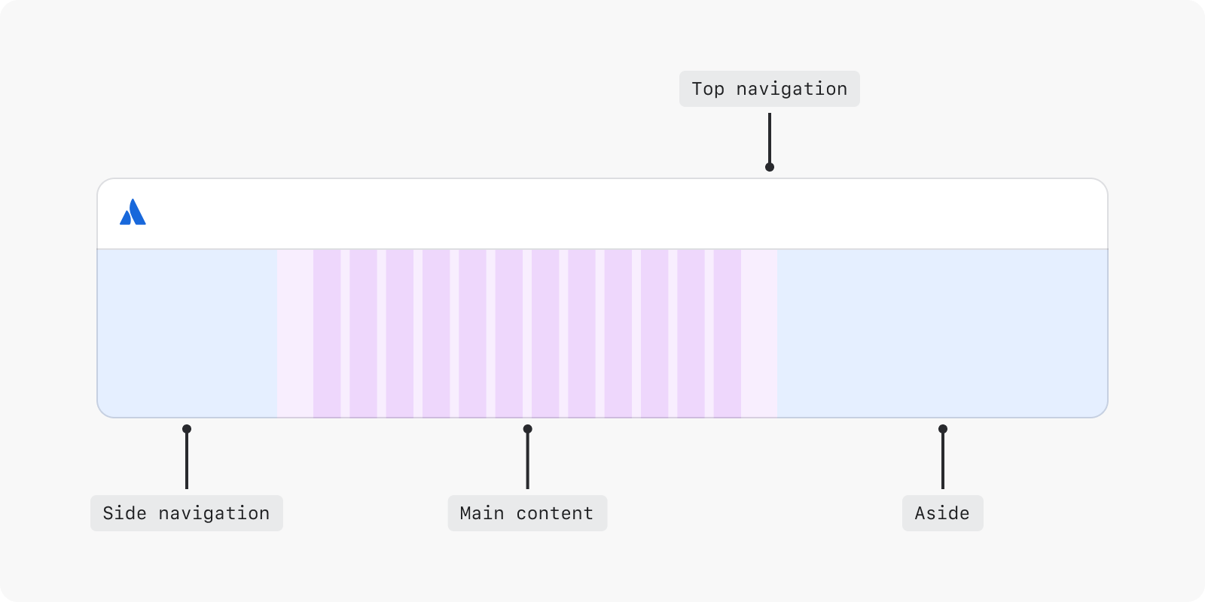Click the dot above Main content connector
This screenshot has width=1205, height=602.
click(527, 429)
